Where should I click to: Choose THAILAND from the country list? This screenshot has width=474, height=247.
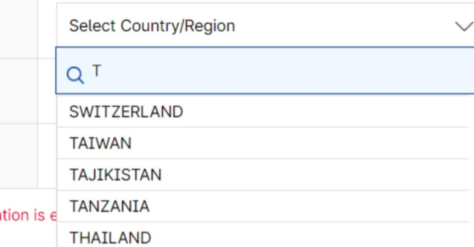(110, 237)
